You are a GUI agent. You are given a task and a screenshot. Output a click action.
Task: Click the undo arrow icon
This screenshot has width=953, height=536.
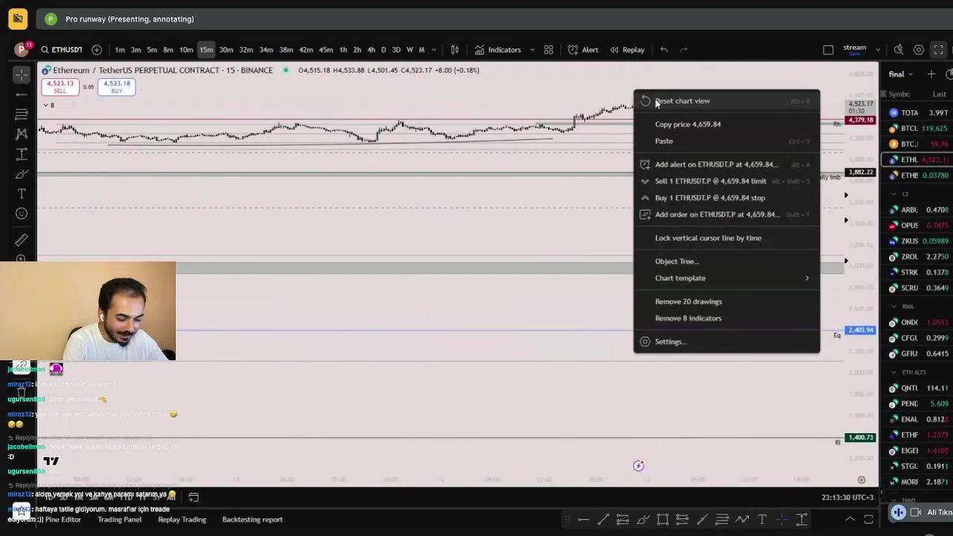coord(664,50)
